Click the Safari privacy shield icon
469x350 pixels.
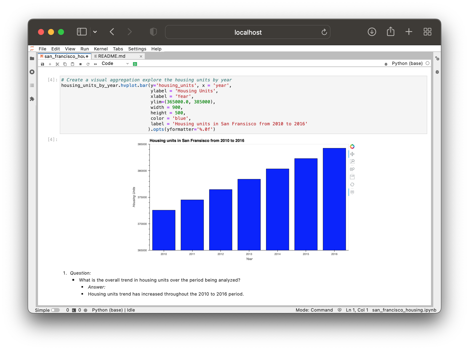click(x=153, y=32)
